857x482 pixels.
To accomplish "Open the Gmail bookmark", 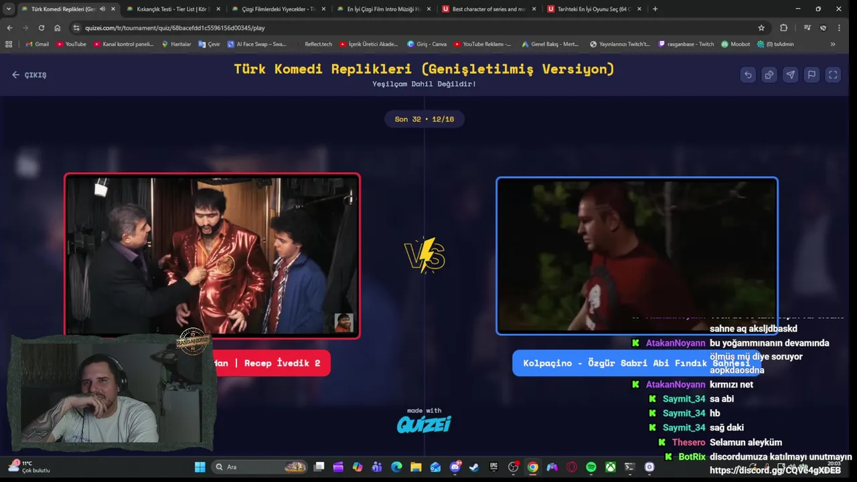I will [37, 44].
